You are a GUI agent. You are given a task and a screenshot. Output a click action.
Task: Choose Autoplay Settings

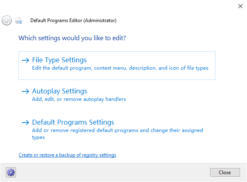click(x=59, y=91)
